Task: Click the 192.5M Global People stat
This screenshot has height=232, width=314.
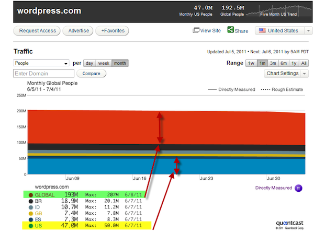Action: pyautogui.click(x=232, y=10)
